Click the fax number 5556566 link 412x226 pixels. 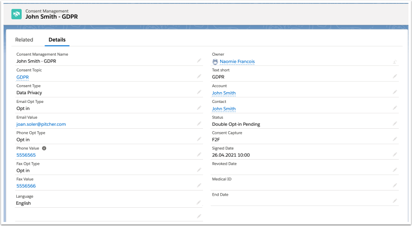pyautogui.click(x=26, y=186)
